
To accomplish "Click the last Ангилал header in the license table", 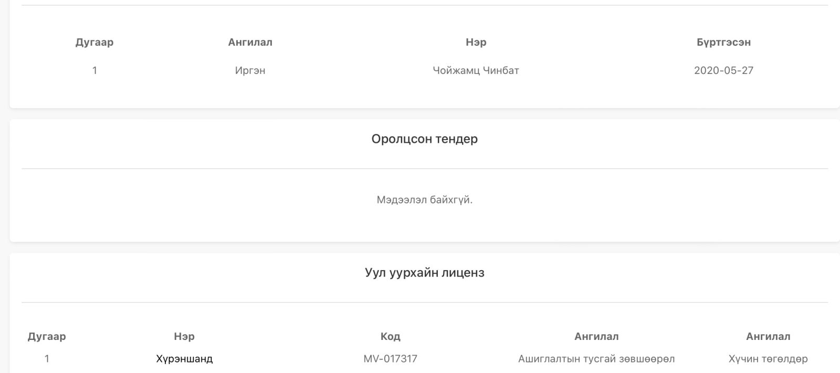I will click(x=768, y=336).
